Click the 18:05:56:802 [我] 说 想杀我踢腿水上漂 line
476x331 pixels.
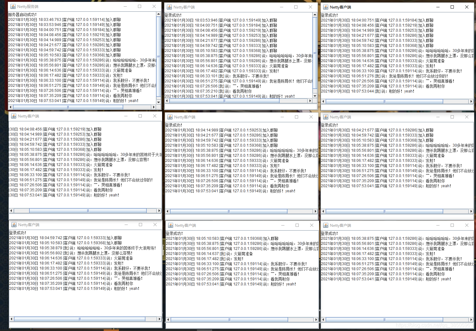point(71,253)
